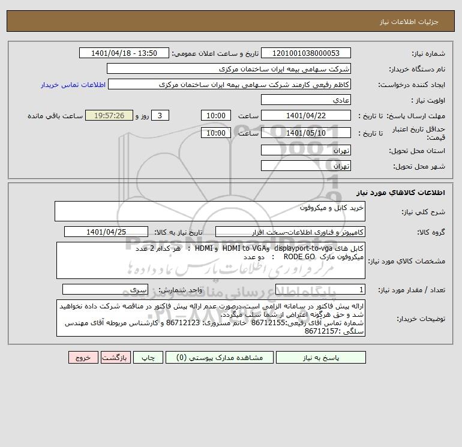Click label تعداد / مقدار مورد نیاز
Viewport: 462px width, 447px height.
[412, 290]
